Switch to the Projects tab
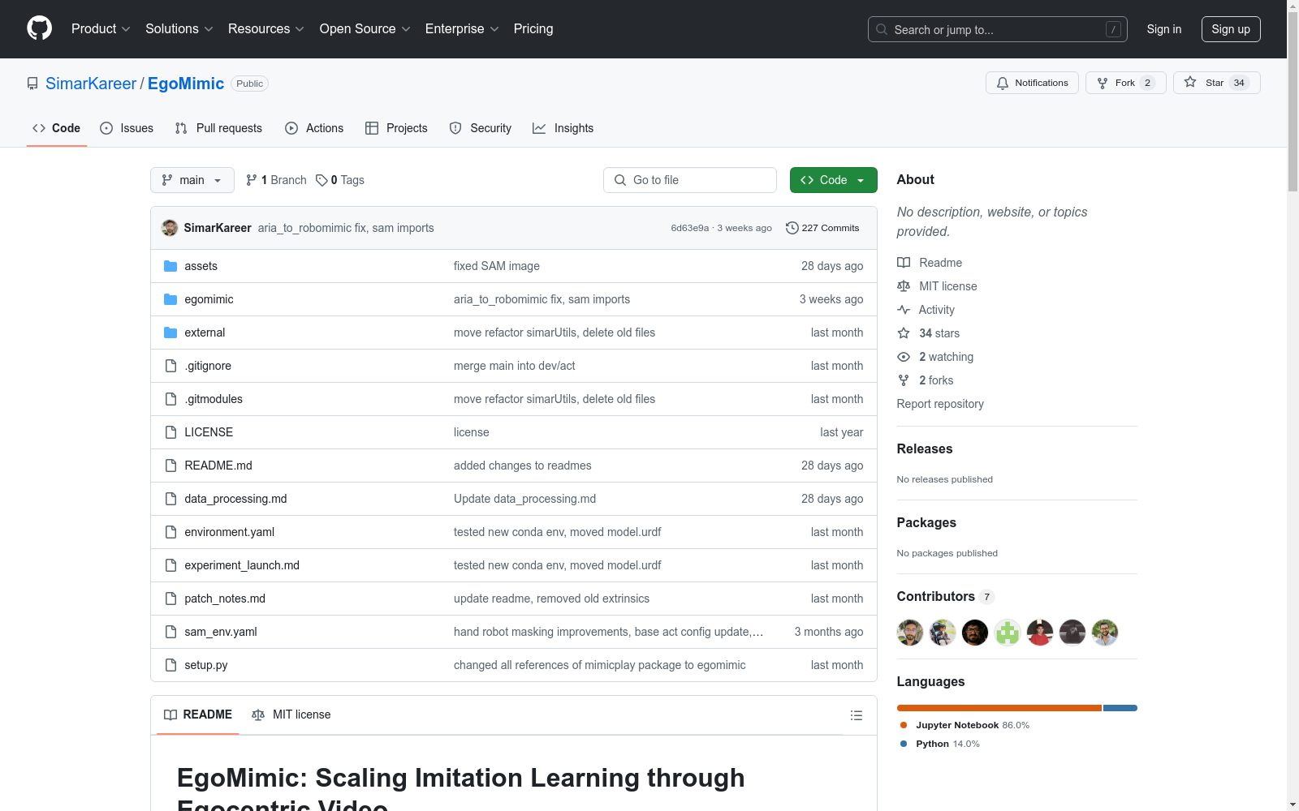The image size is (1299, 811). [x=396, y=128]
